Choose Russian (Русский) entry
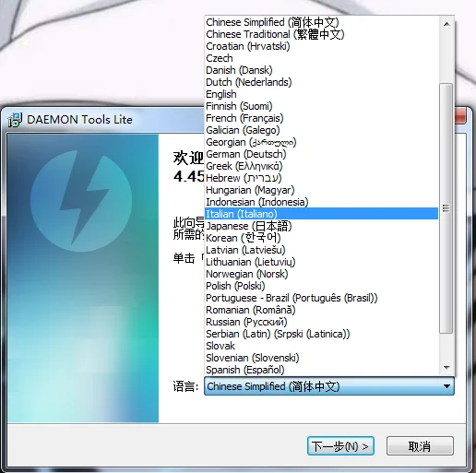The image size is (476, 473). [321, 322]
